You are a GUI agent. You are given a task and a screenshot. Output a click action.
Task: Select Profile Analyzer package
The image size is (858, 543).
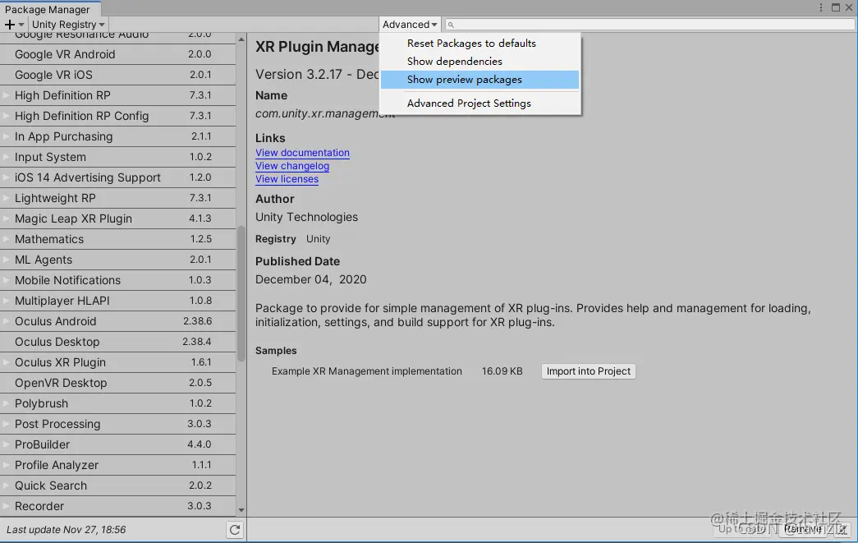[117, 465]
